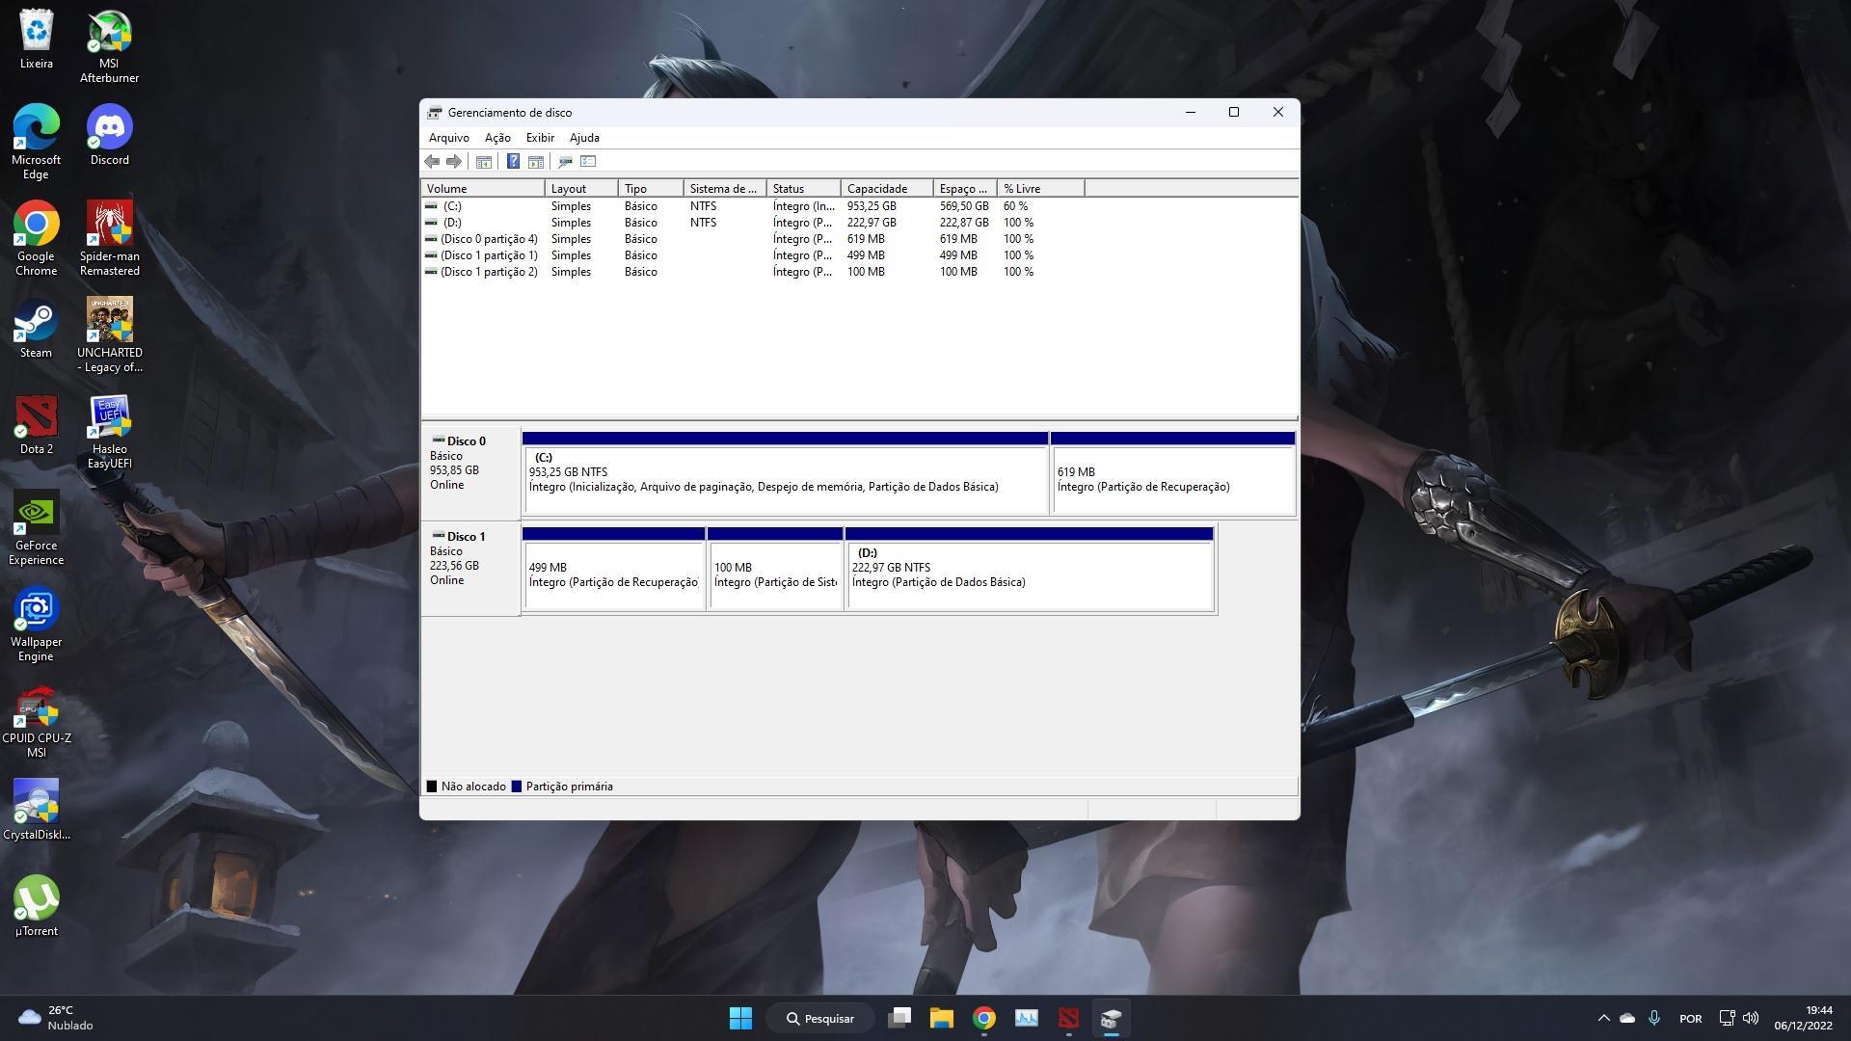This screenshot has width=1851, height=1041.
Task: Sort by the Status column header
Action: tap(803, 189)
